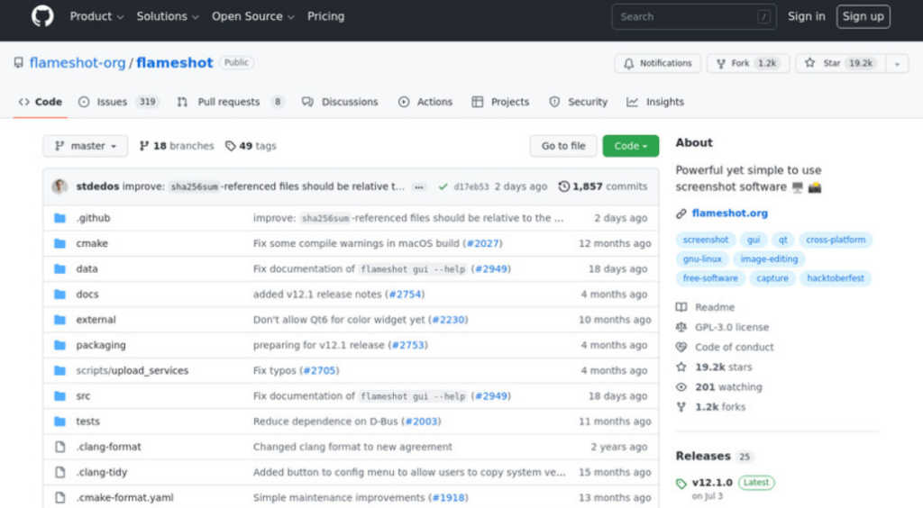View the 49 tags link

tap(251, 146)
